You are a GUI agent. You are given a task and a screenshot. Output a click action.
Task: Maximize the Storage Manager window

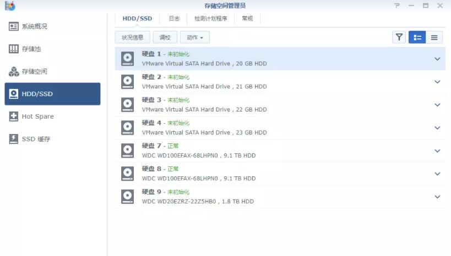click(426, 5)
